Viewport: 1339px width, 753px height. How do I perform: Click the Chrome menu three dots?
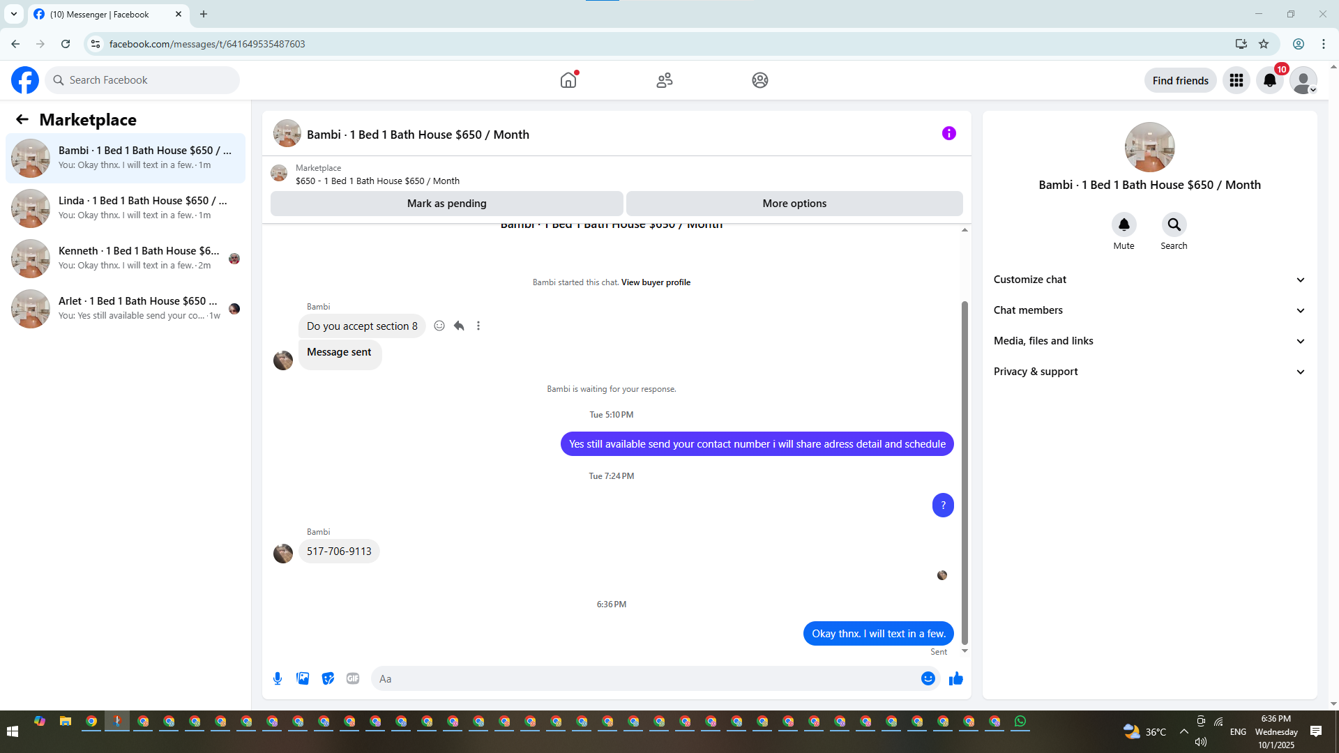tap(1324, 44)
